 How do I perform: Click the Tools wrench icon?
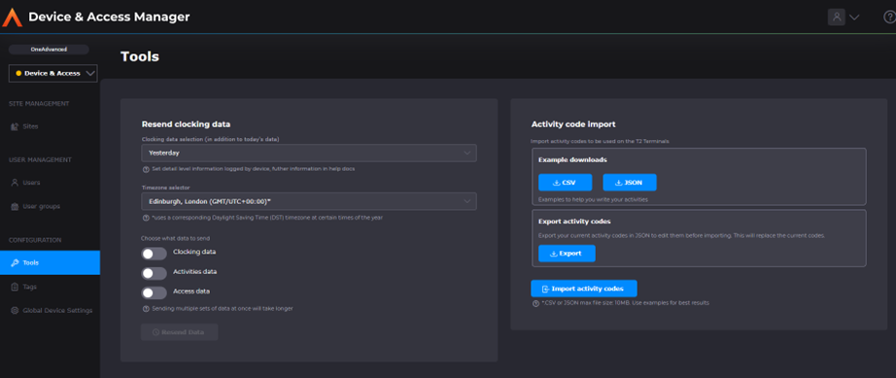click(15, 262)
